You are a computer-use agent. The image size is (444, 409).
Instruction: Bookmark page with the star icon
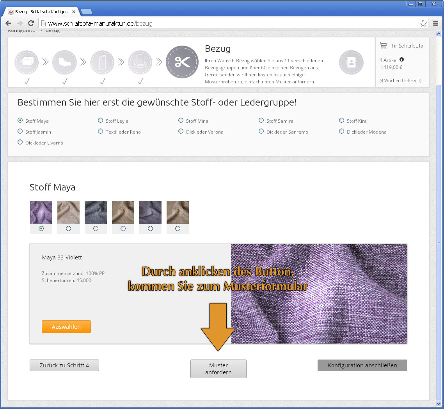coord(423,23)
